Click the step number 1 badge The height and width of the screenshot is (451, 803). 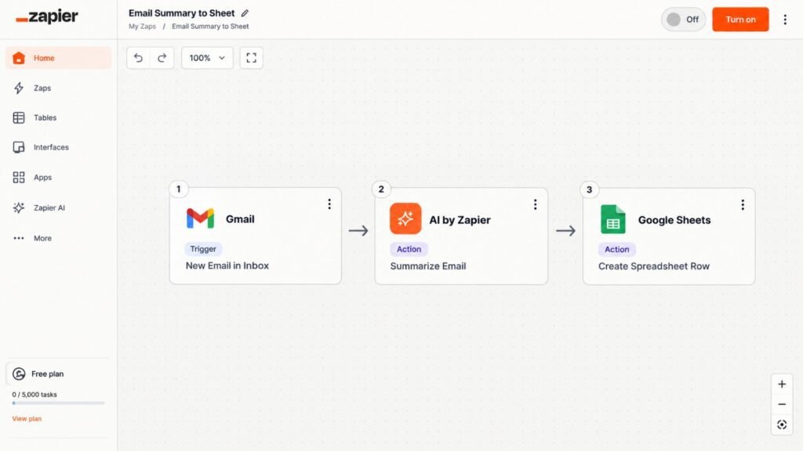(x=178, y=189)
